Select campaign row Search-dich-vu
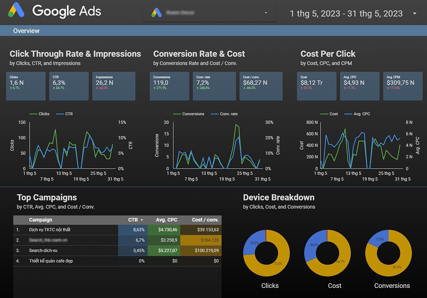Image resolution: width=427 pixels, height=298 pixels. 117,250
